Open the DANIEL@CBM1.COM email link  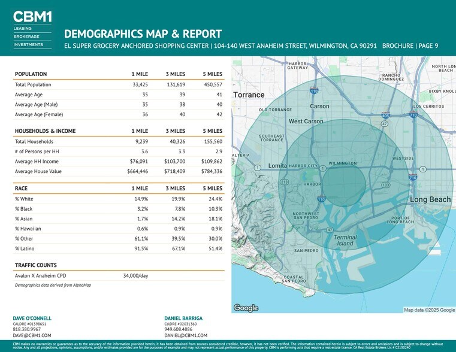[186, 336]
